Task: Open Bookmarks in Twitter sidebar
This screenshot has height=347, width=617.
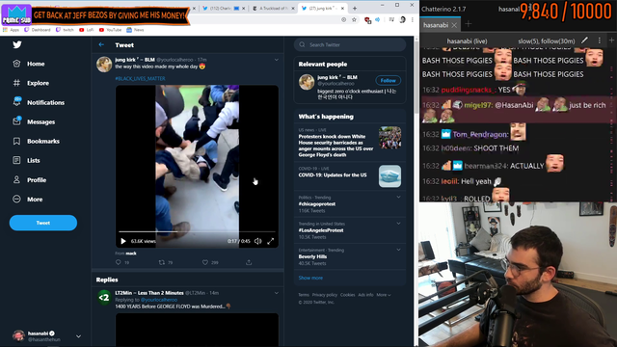Action: 37,141
